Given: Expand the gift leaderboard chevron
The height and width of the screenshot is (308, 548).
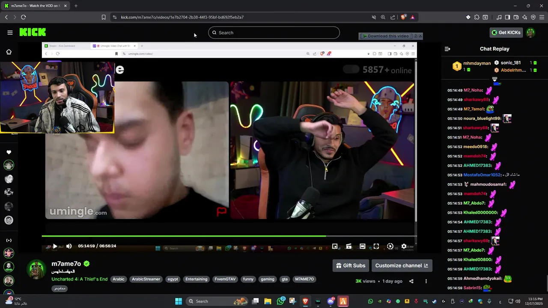Looking at the screenshot, I should [x=494, y=80].
